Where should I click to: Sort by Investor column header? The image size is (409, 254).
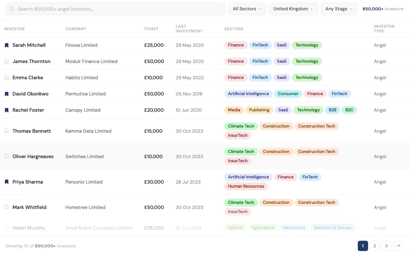(x=14, y=29)
